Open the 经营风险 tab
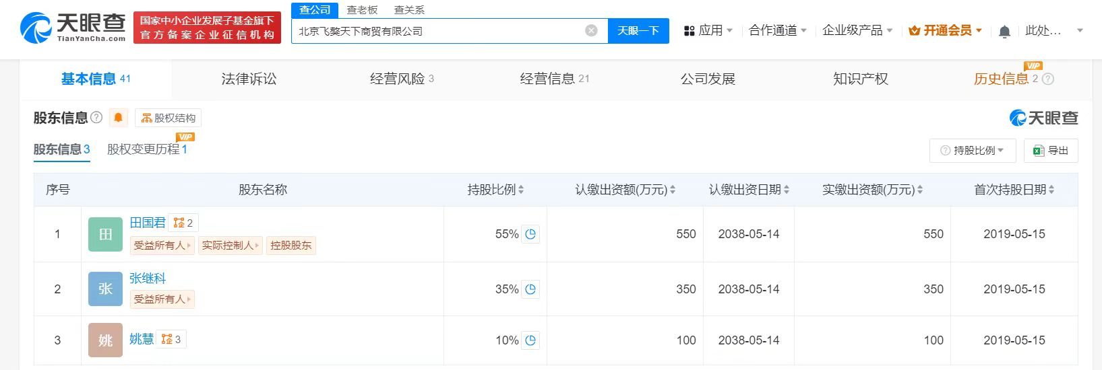The width and height of the screenshot is (1102, 370). [402, 79]
